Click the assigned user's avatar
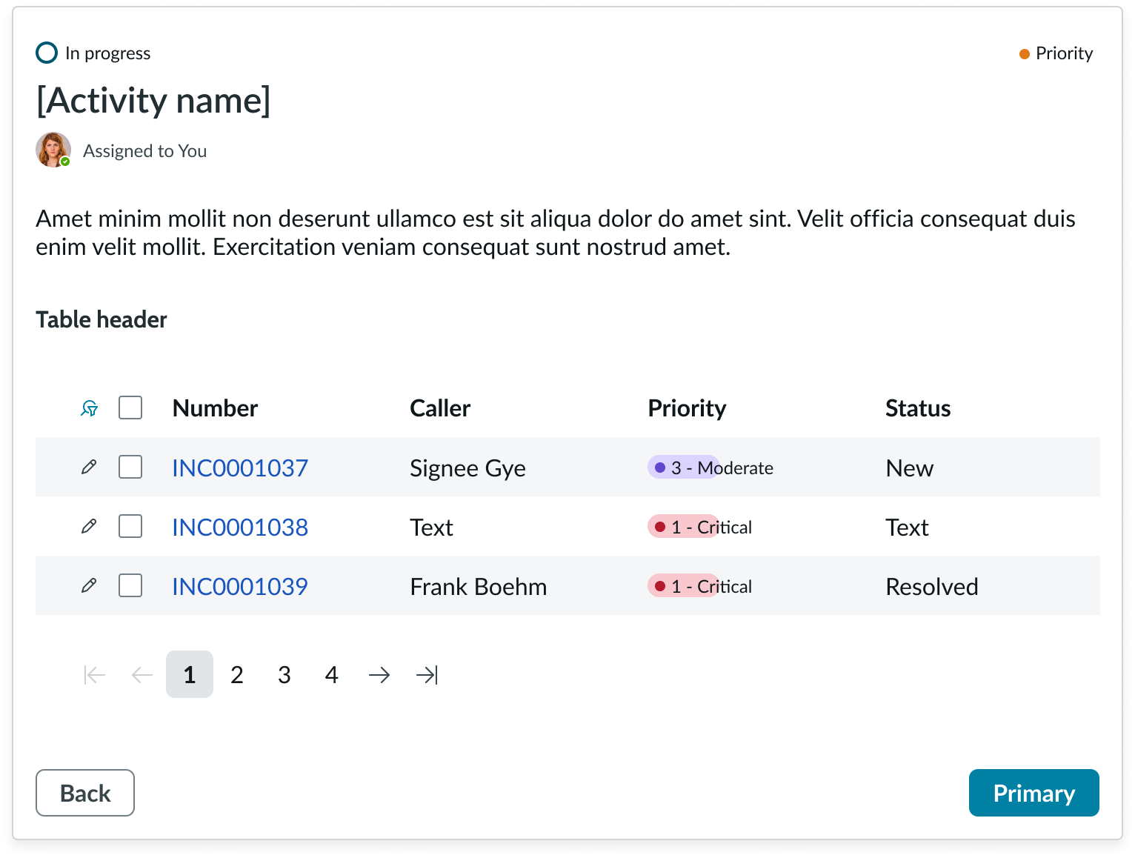 tap(53, 150)
